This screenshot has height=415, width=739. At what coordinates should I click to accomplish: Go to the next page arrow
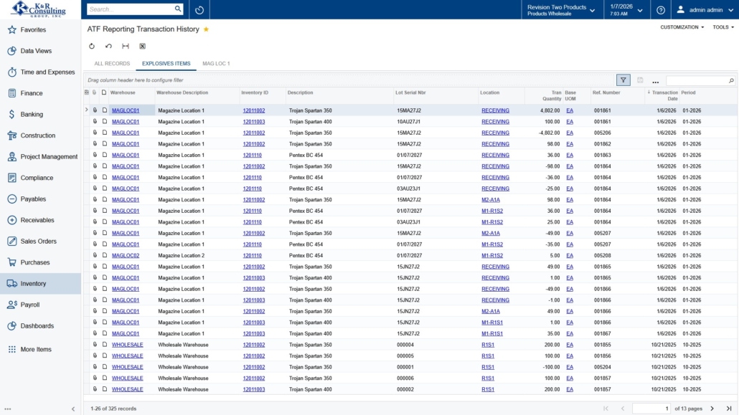tap(712, 409)
